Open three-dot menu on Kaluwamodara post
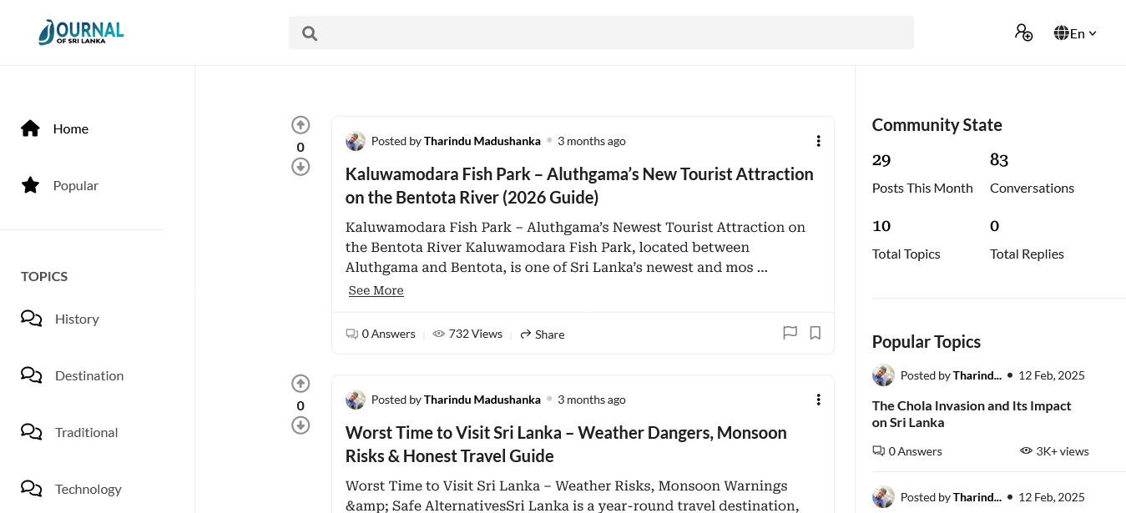 point(818,141)
